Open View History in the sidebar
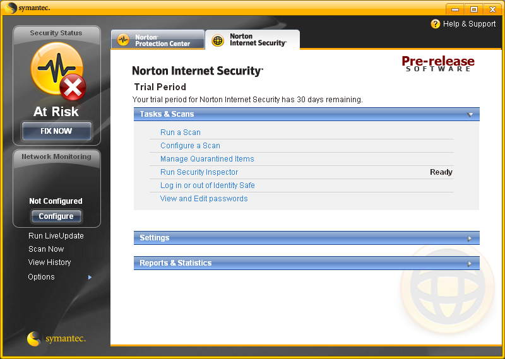This screenshot has height=359, width=505. pos(50,262)
